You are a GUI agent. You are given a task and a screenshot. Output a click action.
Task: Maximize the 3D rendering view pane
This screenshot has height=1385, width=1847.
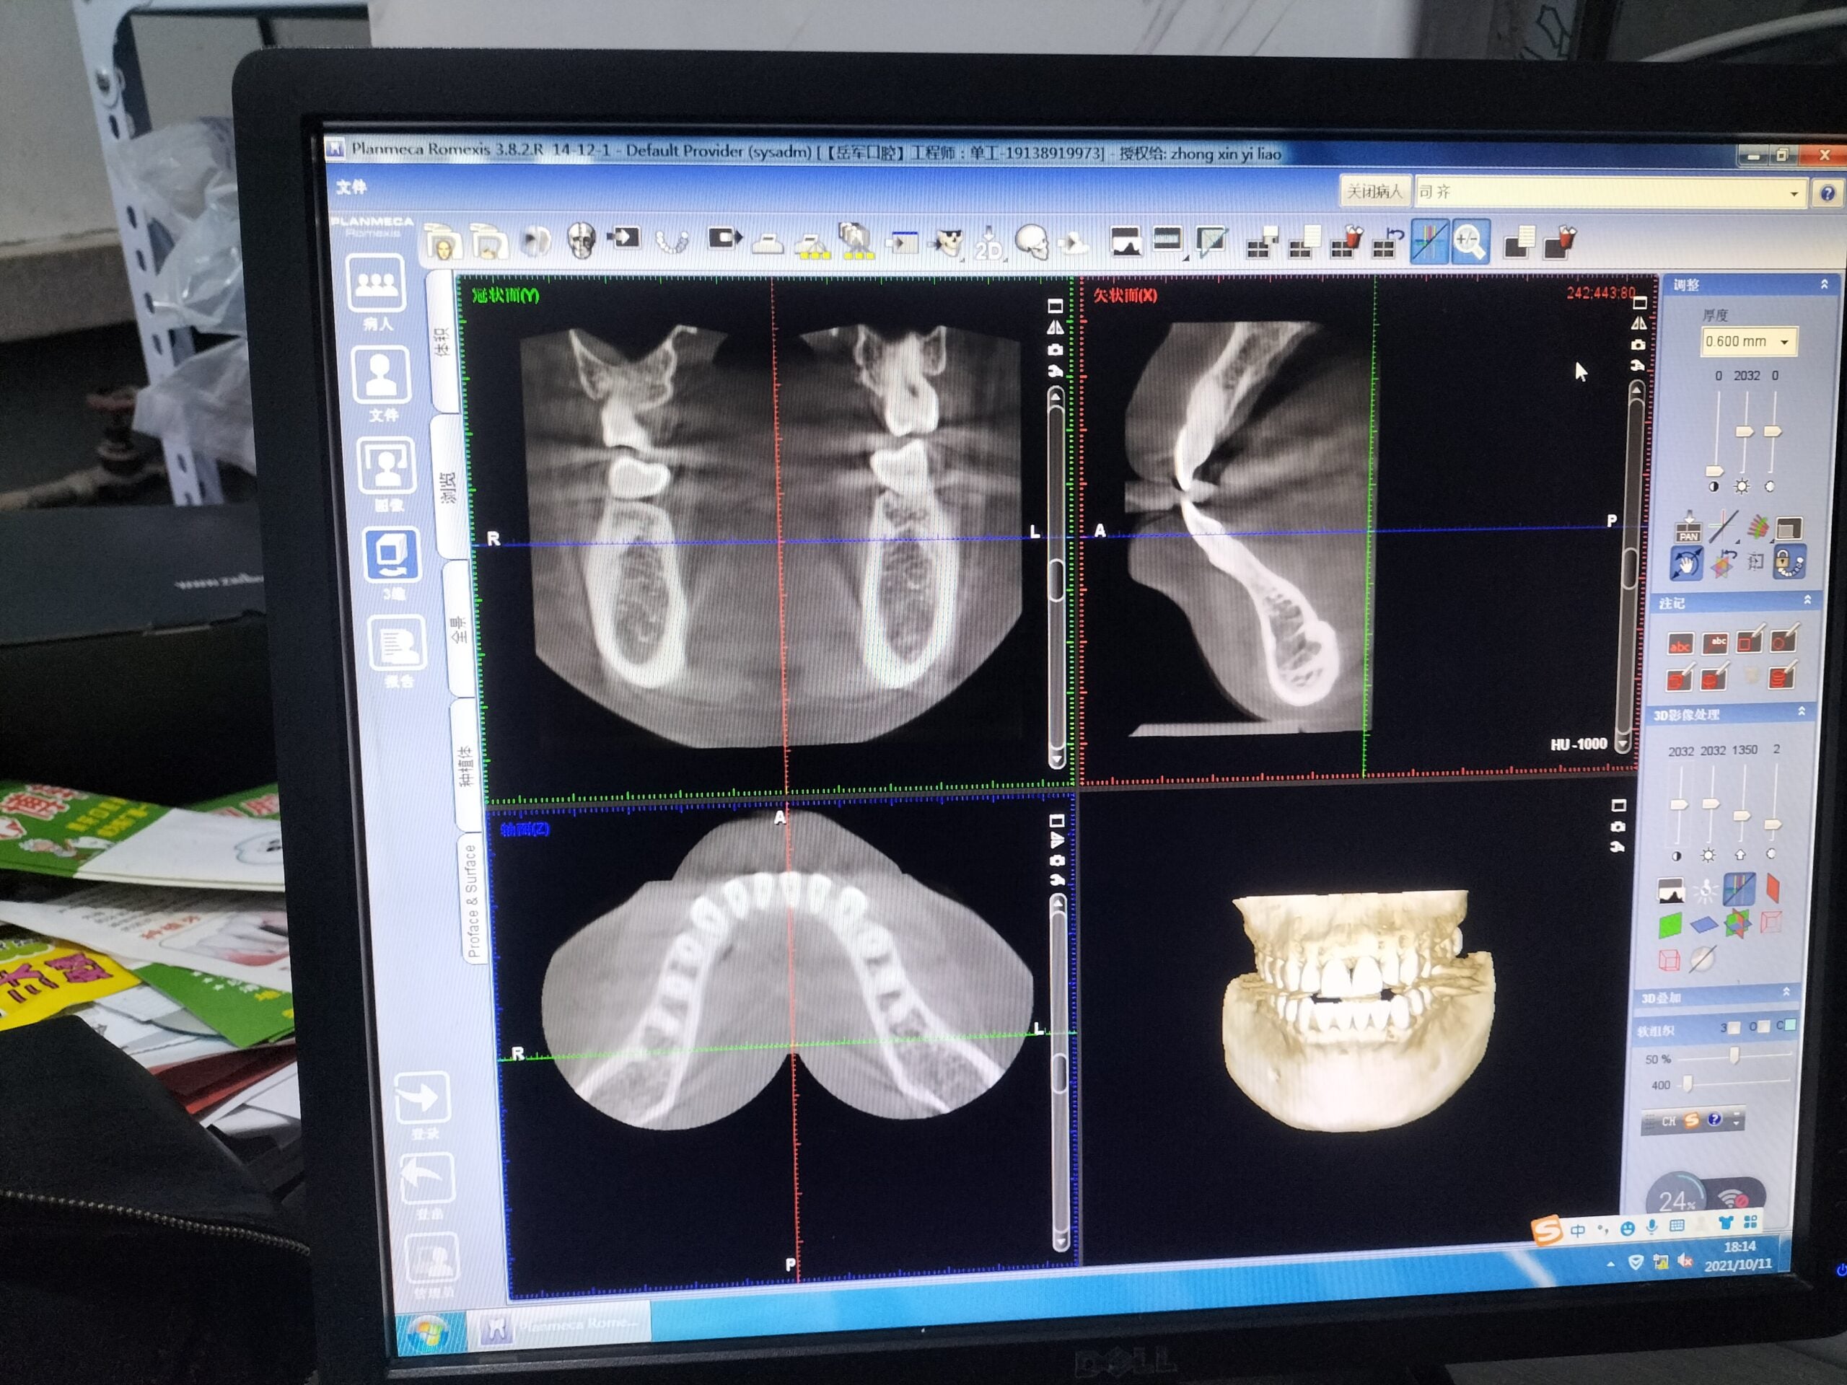click(x=1618, y=806)
